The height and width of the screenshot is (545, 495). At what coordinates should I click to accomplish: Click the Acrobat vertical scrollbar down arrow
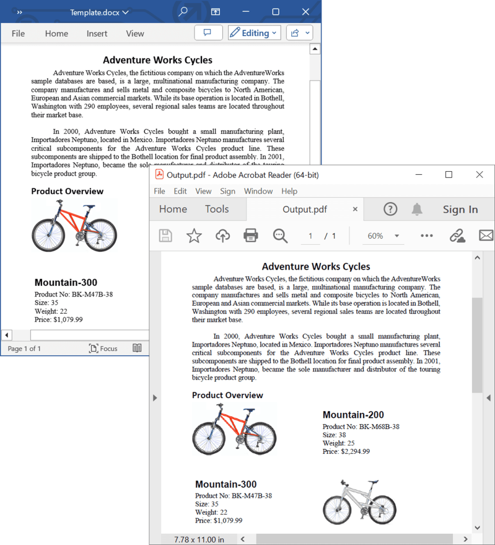(x=477, y=528)
